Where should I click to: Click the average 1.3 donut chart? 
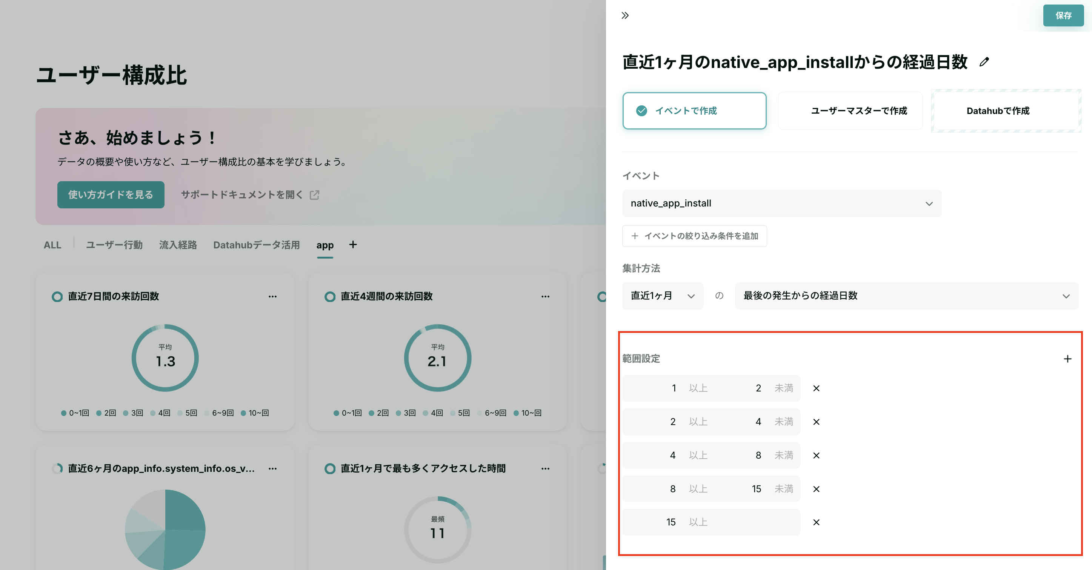pyautogui.click(x=165, y=357)
